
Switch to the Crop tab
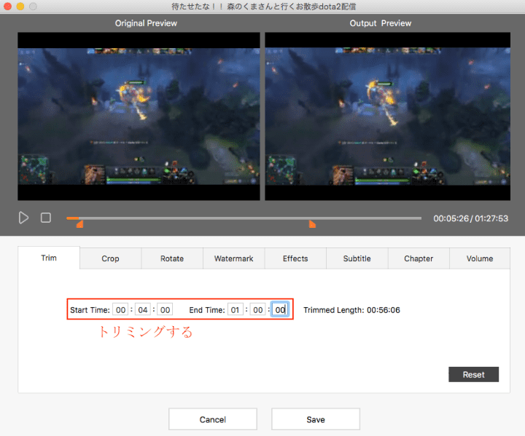pyautogui.click(x=111, y=258)
